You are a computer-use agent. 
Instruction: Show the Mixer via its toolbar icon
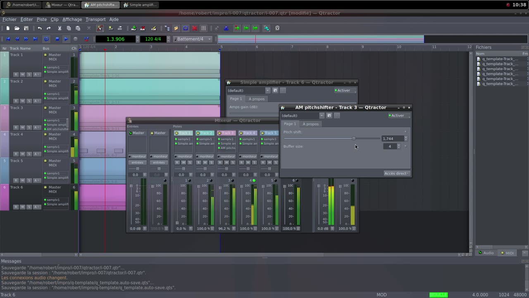tap(204, 28)
